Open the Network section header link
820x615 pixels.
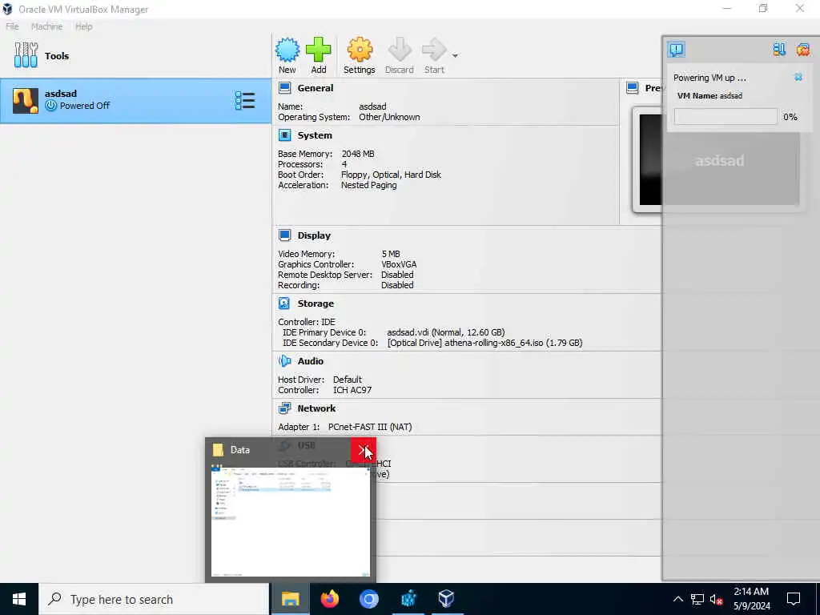coord(316,408)
